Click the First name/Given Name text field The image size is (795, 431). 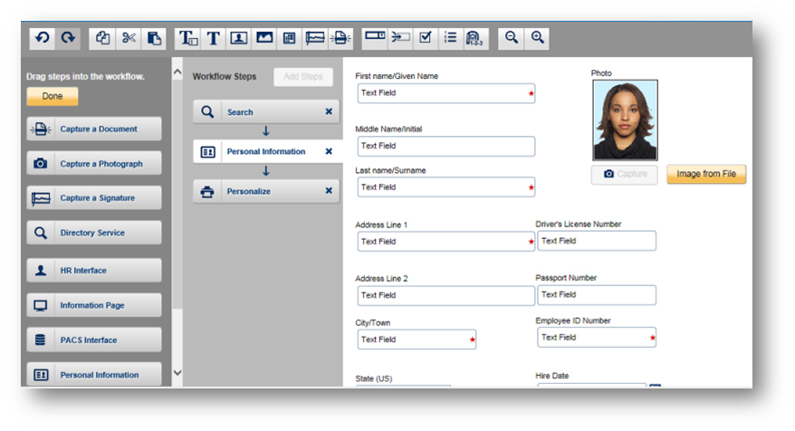click(x=446, y=93)
